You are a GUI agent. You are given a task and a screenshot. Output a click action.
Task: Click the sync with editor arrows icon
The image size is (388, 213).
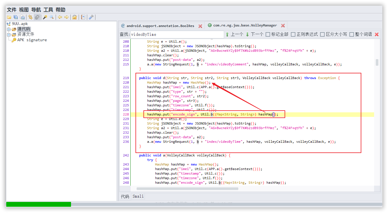(x=30, y=17)
